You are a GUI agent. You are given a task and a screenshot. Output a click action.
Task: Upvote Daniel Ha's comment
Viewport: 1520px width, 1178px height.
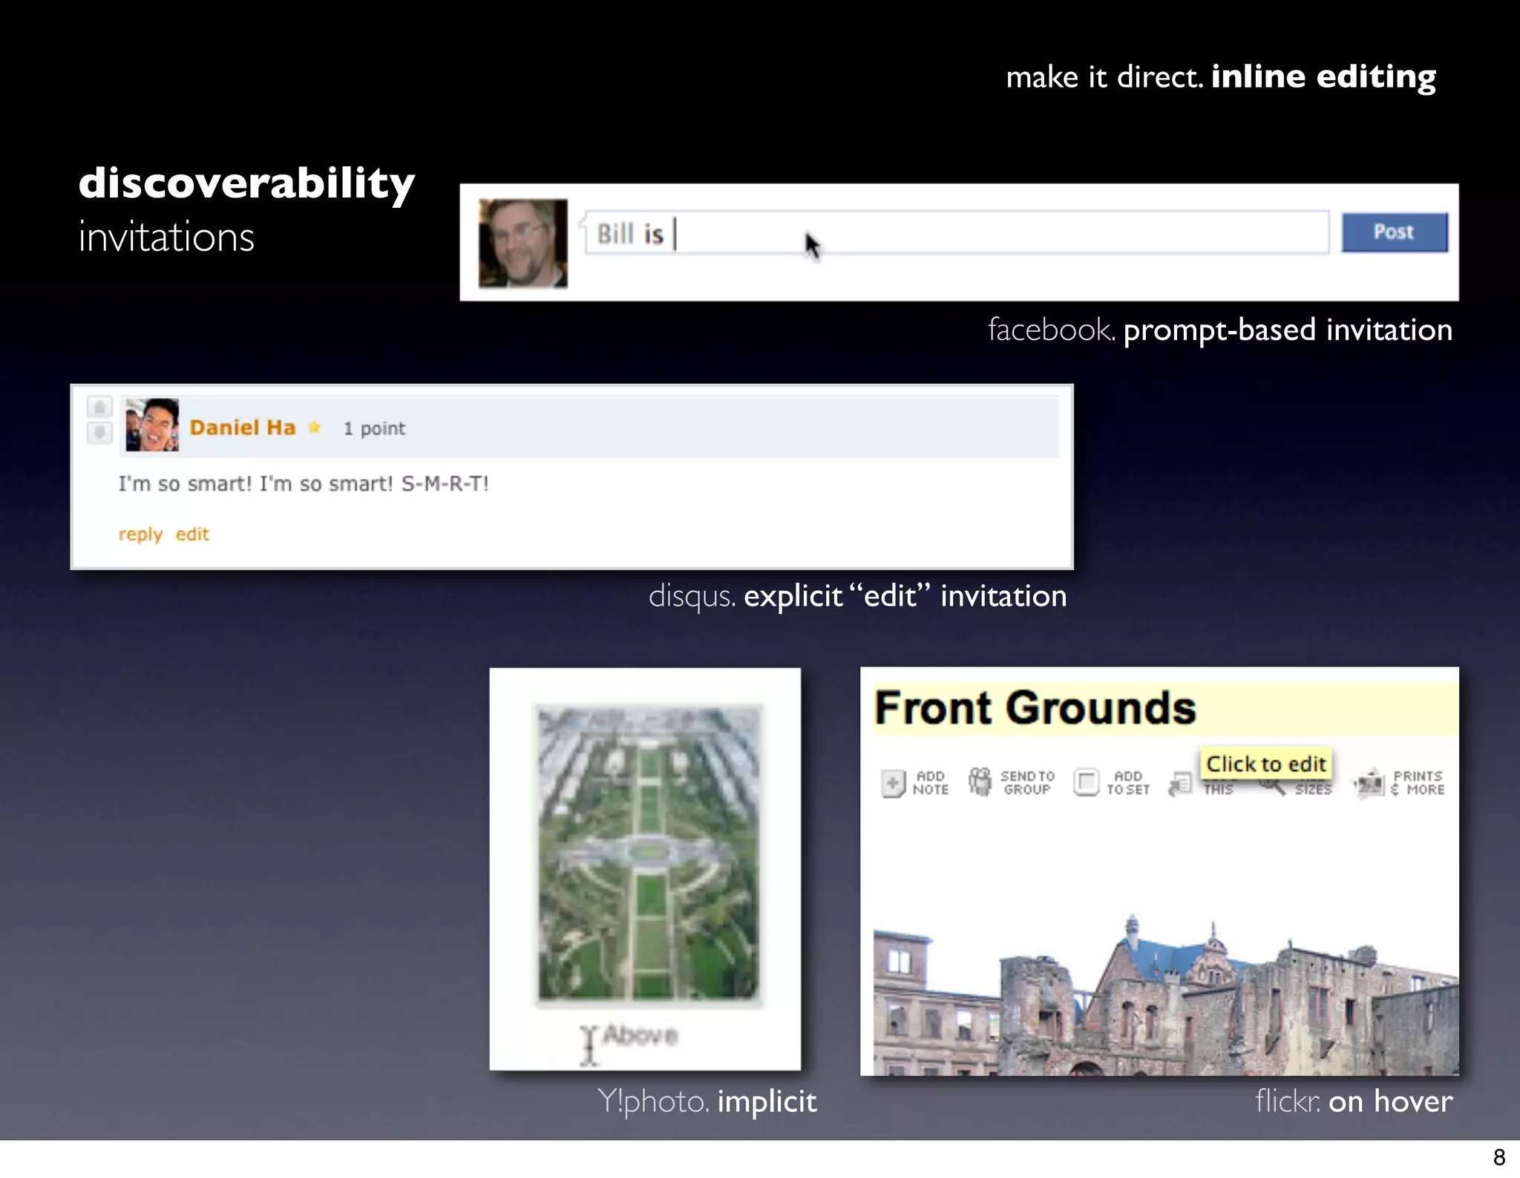tap(99, 407)
